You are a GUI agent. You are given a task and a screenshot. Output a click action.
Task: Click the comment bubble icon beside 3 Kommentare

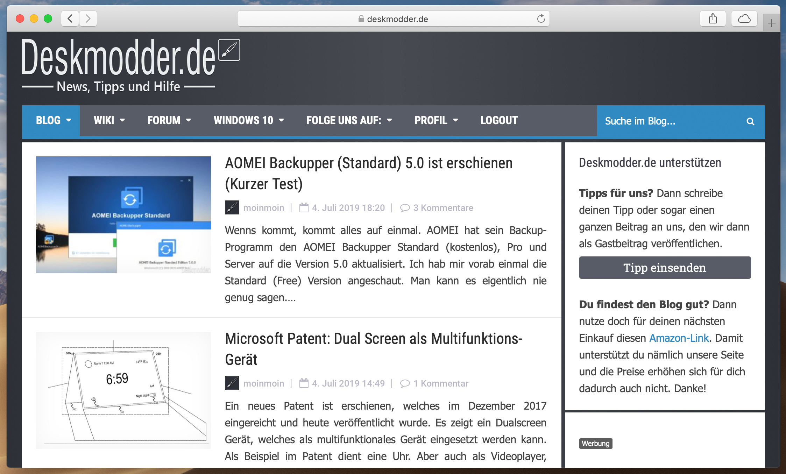click(x=405, y=208)
